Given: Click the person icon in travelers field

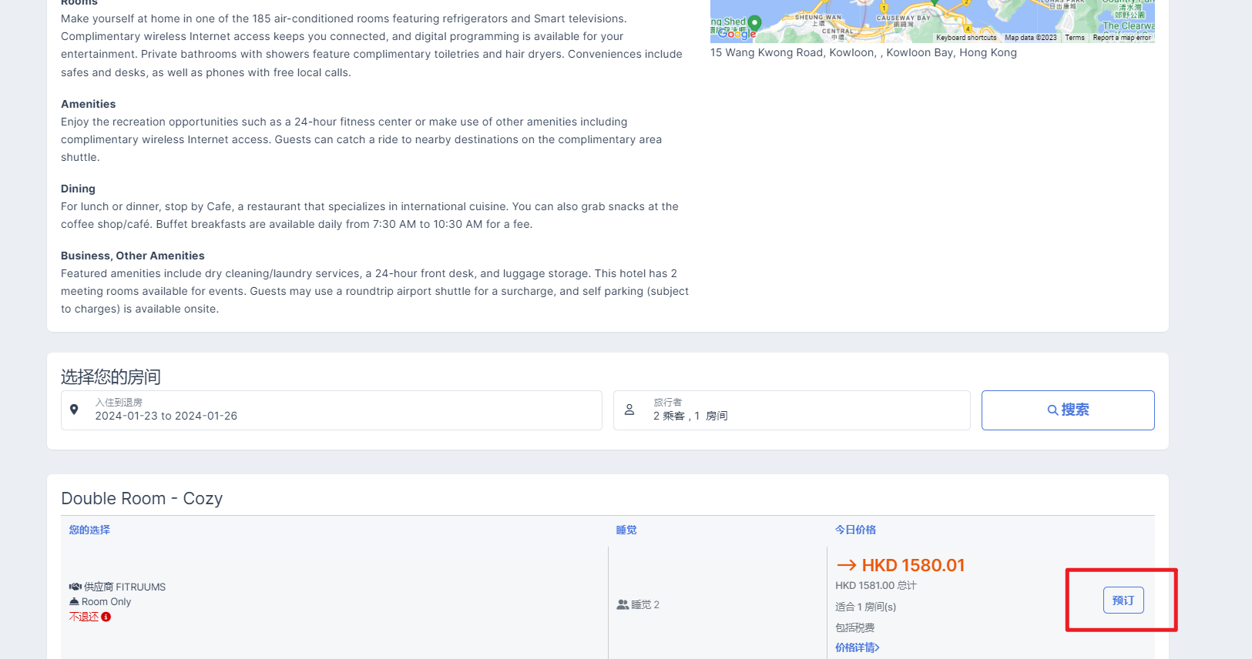Looking at the screenshot, I should (629, 410).
